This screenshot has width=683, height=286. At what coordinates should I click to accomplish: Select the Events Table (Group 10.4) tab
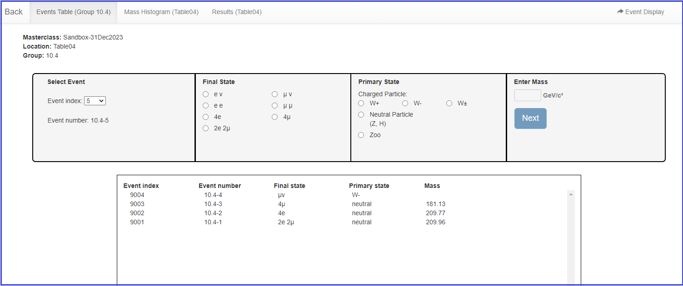(73, 12)
